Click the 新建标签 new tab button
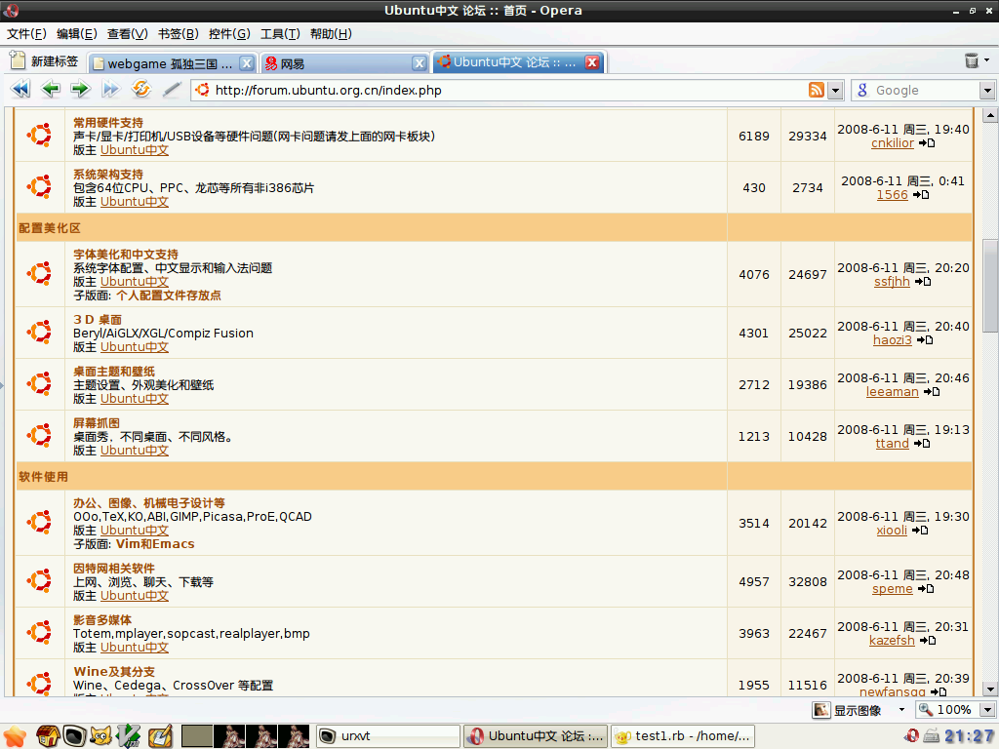 (45, 61)
